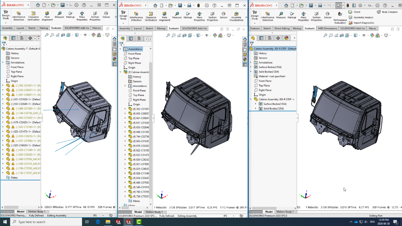402x226 pixels.
Task: Expand the Annotations node in the left window tree
Action: [x=3, y=63]
